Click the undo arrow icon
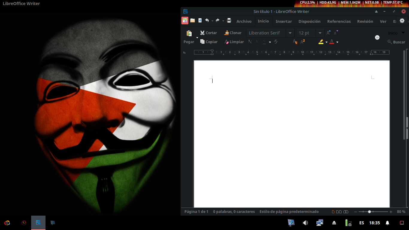 [x=207, y=21]
